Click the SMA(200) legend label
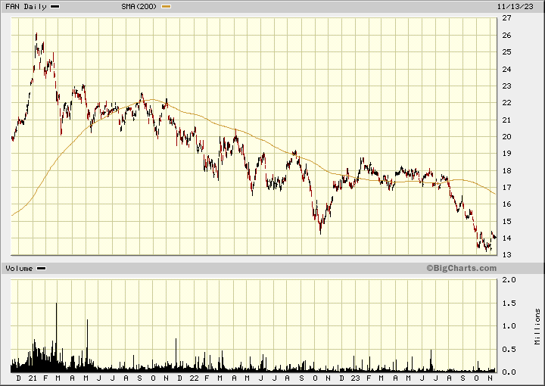This screenshot has width=545, height=386. coord(140,6)
